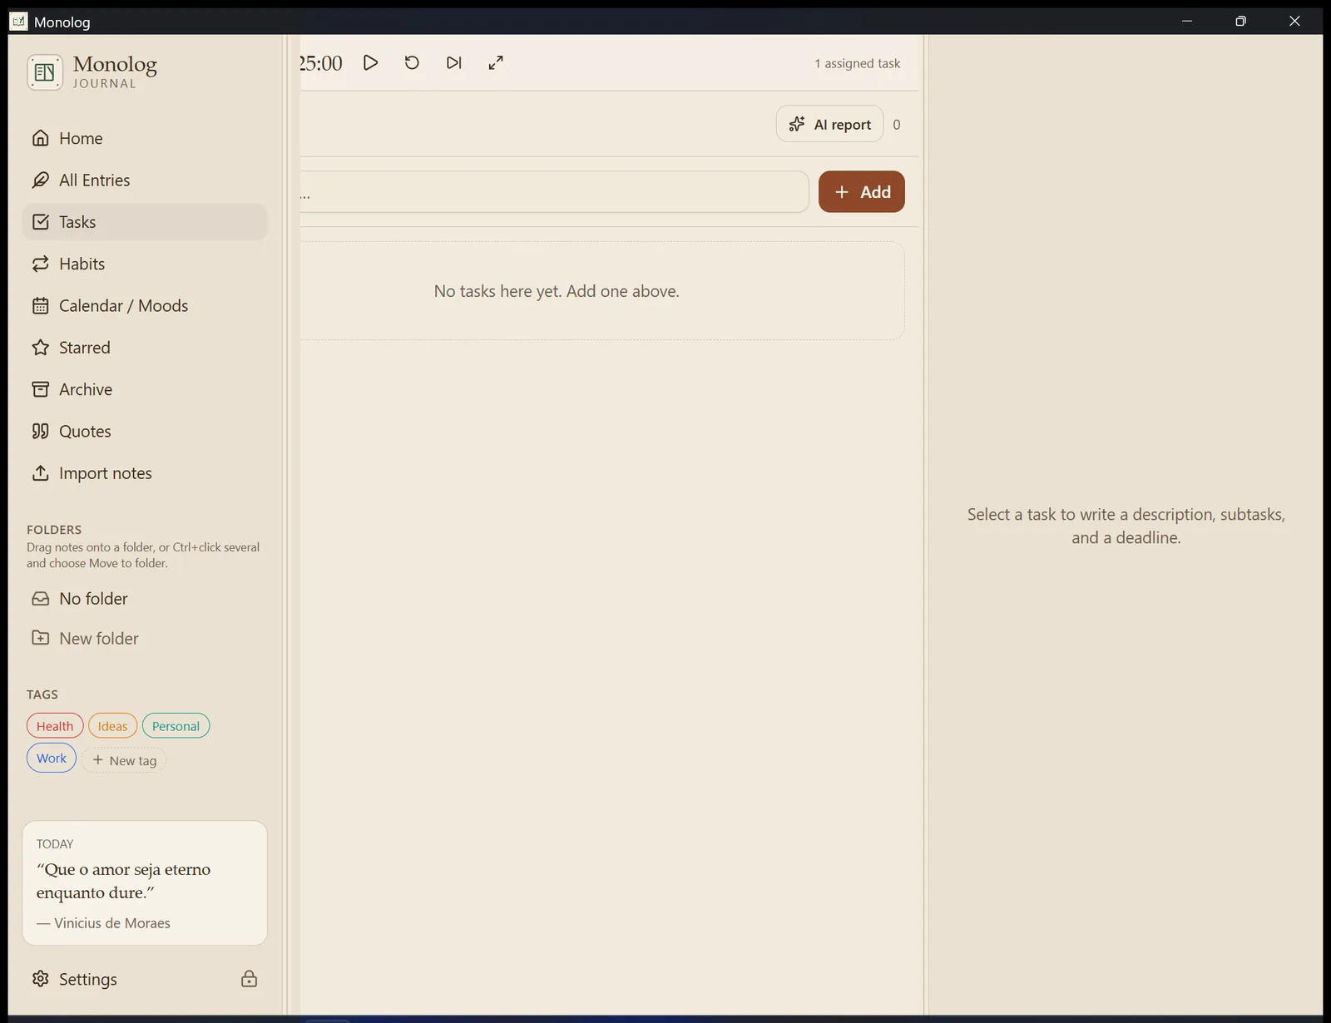Filter by the Ideas tag
The height and width of the screenshot is (1023, 1331).
pos(112,726)
